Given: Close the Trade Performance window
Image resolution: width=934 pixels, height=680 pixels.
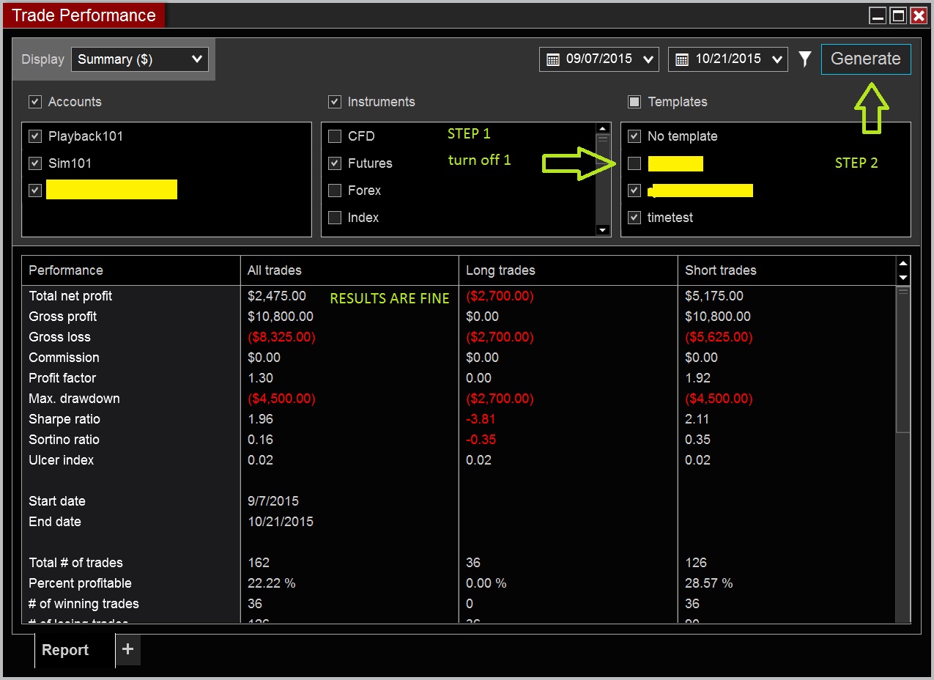Looking at the screenshot, I should 919,15.
